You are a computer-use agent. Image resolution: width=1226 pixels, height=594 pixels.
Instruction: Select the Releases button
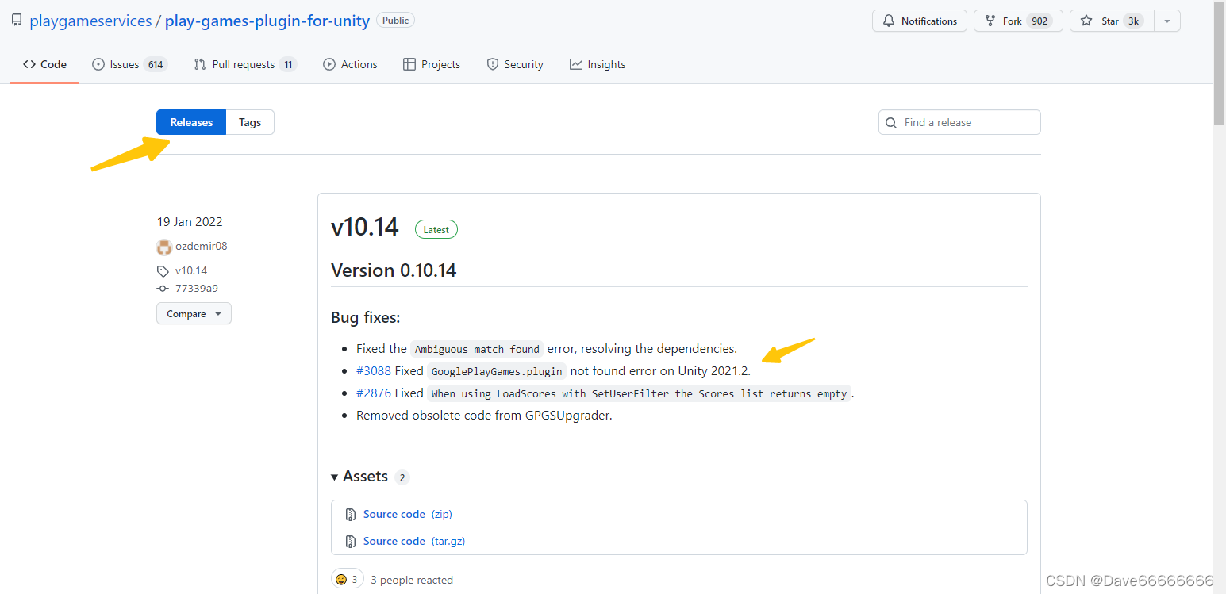point(191,122)
